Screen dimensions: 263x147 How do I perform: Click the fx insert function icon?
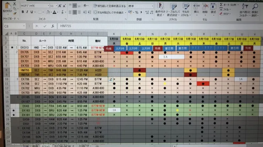click(53, 26)
